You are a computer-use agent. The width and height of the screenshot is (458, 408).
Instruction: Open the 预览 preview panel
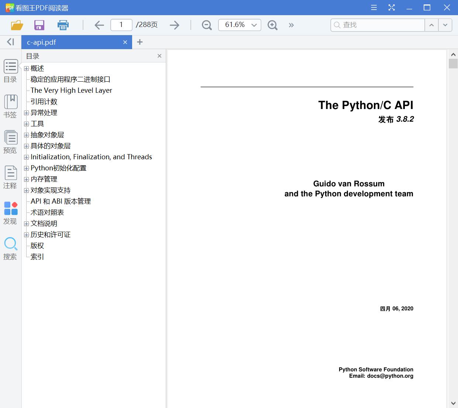(x=10, y=142)
